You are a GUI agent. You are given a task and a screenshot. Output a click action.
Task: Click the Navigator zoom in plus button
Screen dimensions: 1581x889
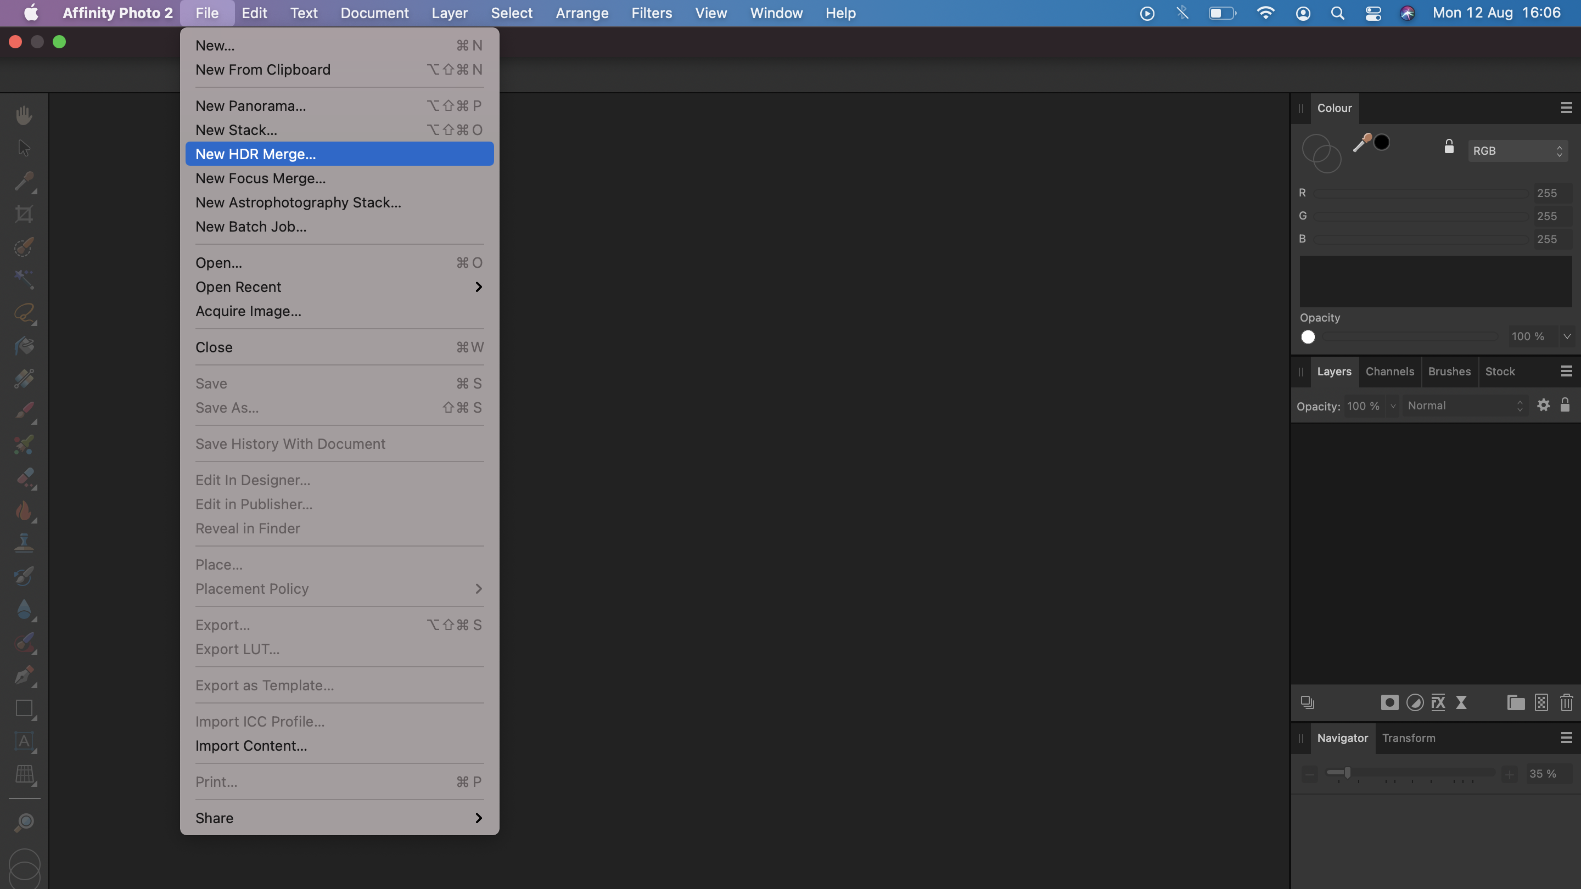click(1509, 774)
